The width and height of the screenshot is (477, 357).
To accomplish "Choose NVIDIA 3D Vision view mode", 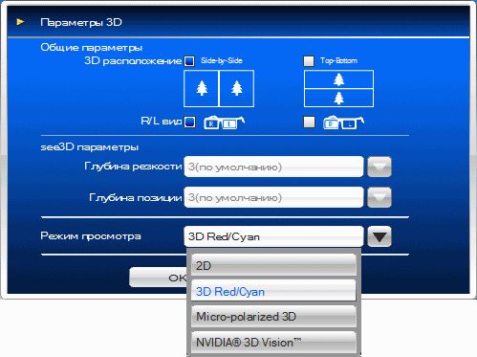I will (x=273, y=342).
